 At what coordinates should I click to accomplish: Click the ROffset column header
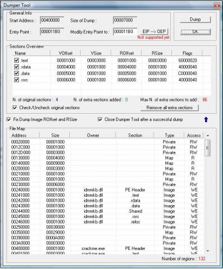coord(127,53)
